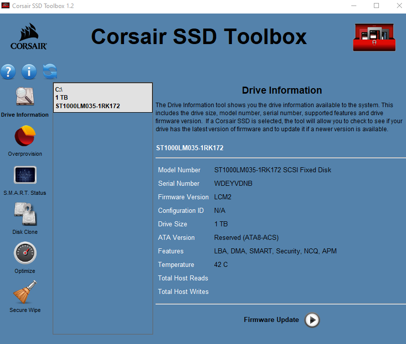The image size is (406, 344).
Task: Click the red toolbox image in the header
Action: click(374, 38)
